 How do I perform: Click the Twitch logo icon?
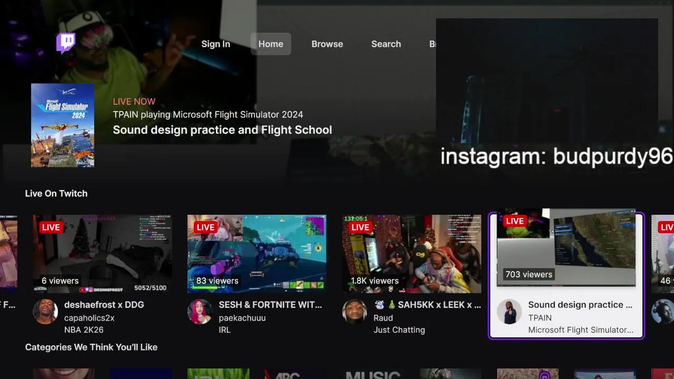(x=66, y=44)
